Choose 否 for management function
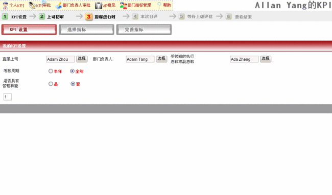The height and width of the screenshot is (195, 332). 73,84
